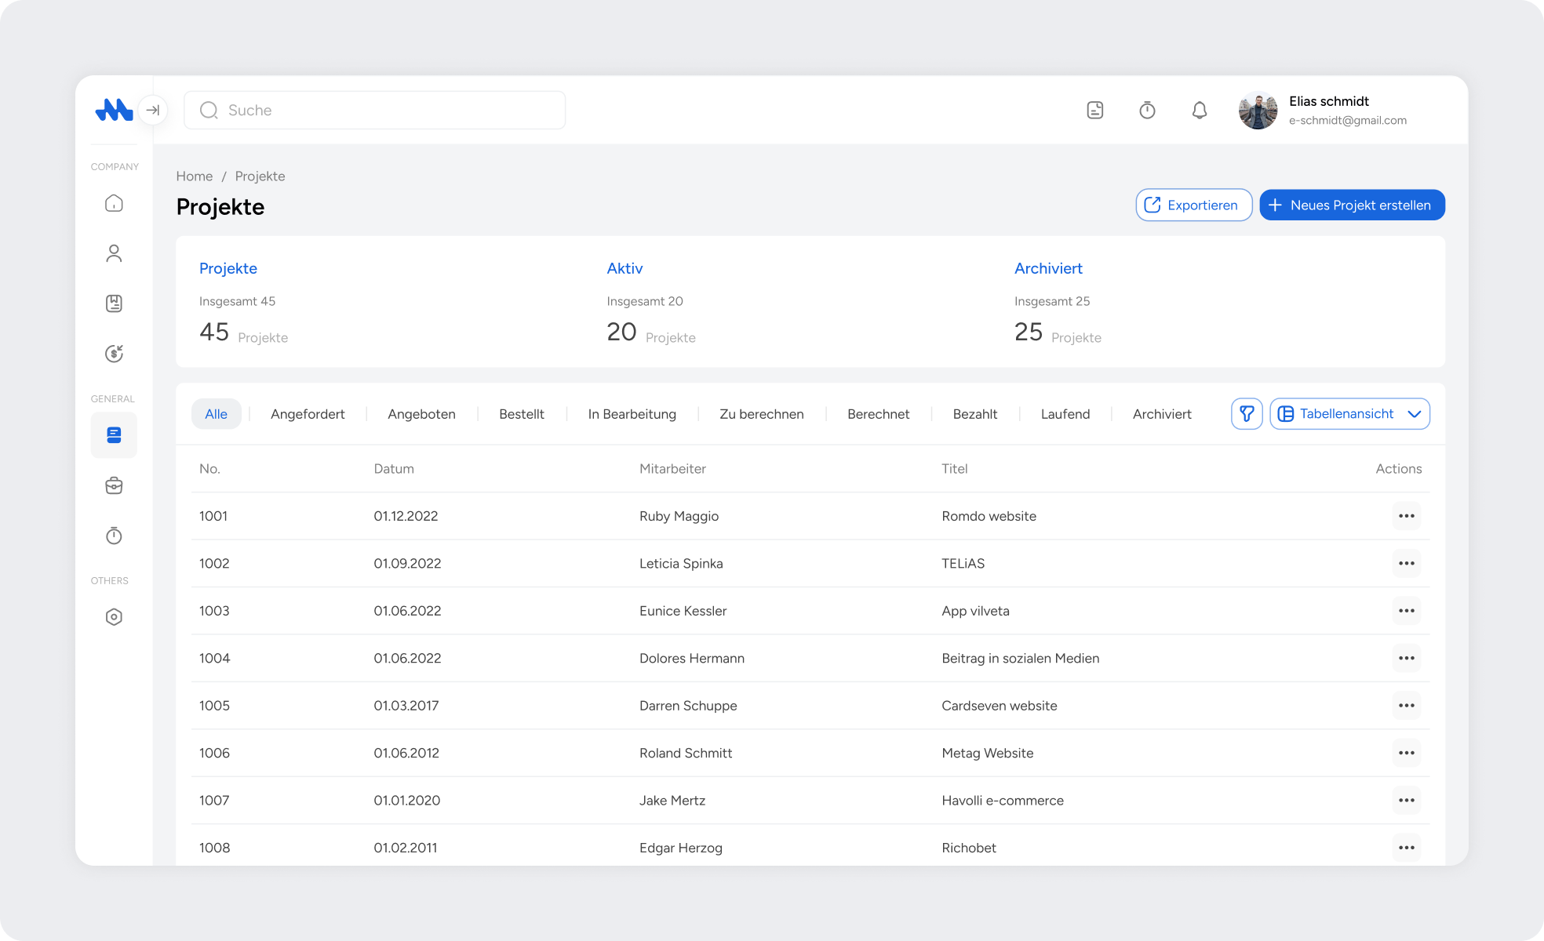This screenshot has height=941, width=1544.
Task: Open notifications via the bell icon
Action: coord(1199,110)
